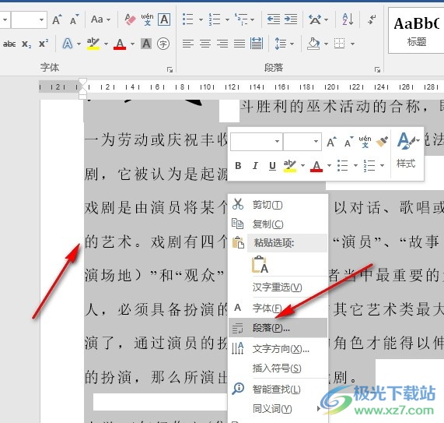Decrease paragraph indent
Screen dimensions: 444x423
(x=274, y=19)
